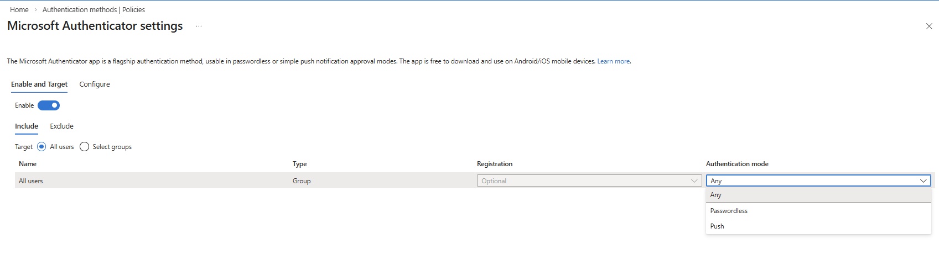This screenshot has height=255, width=939.
Task: Select Any in the dropdown options
Action: coord(716,195)
